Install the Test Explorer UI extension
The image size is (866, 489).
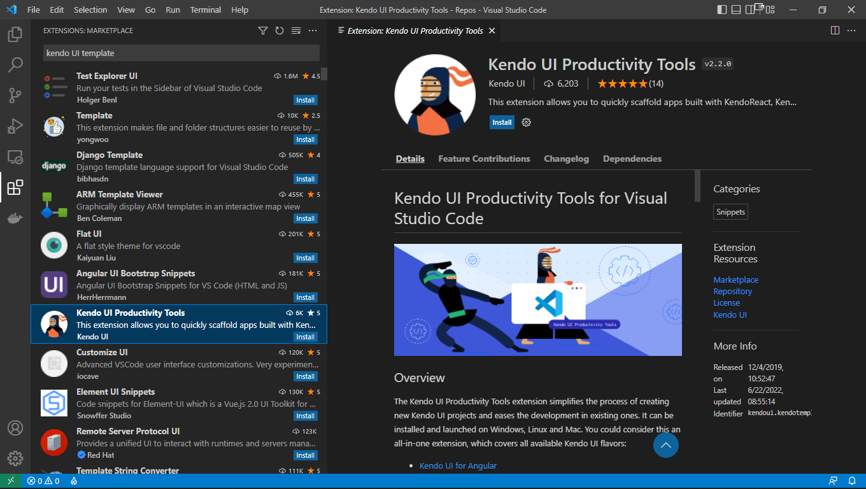coord(306,100)
